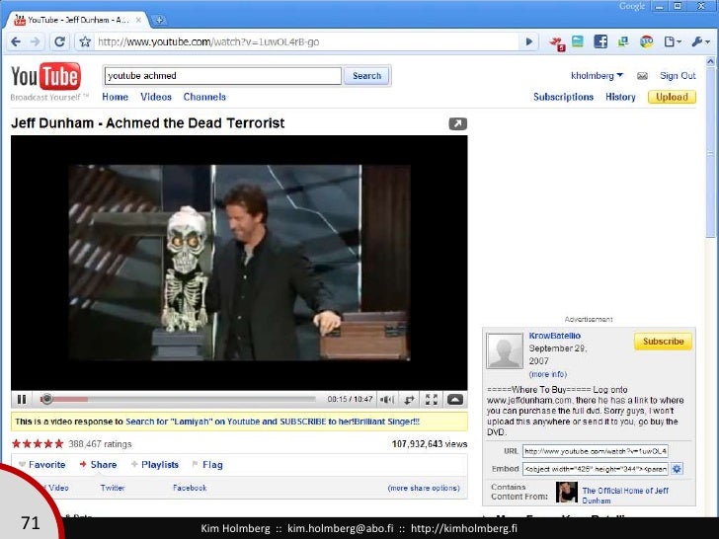This screenshot has height=539, width=719.
Task: Click the video playhead knob
Action: click(x=46, y=399)
